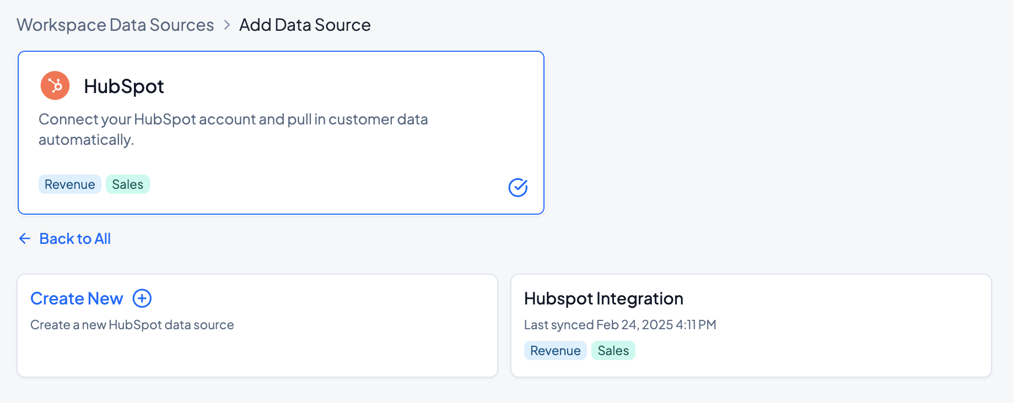1013x403 pixels.
Task: Click the orange HubSpot logo icon
Action: point(55,86)
